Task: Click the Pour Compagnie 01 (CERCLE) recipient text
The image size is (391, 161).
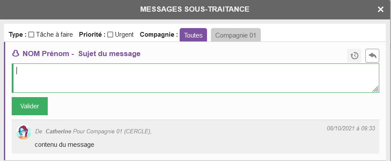Action: [112, 132]
